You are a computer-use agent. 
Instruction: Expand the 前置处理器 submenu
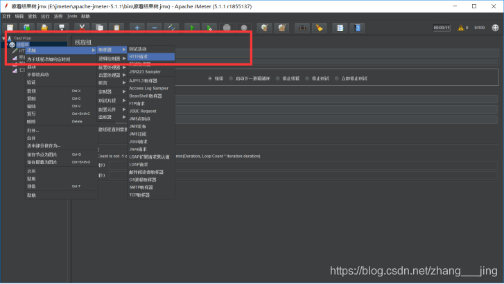[x=112, y=67]
